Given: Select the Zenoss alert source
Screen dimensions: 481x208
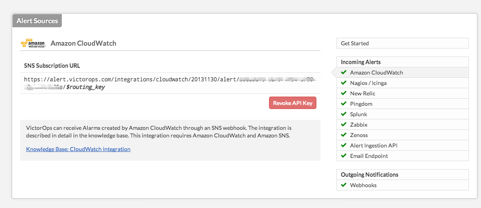Looking at the screenshot, I should (x=402, y=135).
